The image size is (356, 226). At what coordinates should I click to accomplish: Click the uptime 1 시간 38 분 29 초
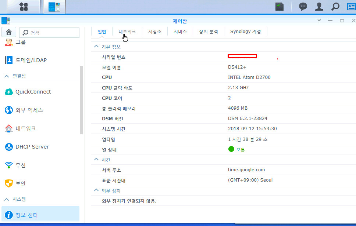[248, 139]
